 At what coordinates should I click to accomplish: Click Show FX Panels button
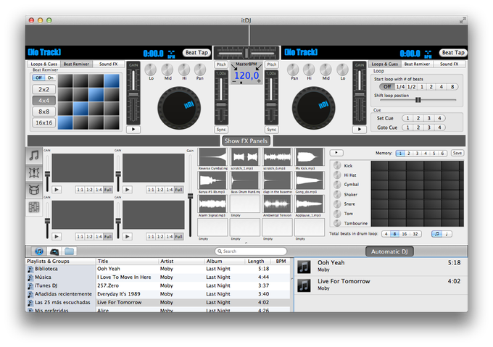coord(246,141)
